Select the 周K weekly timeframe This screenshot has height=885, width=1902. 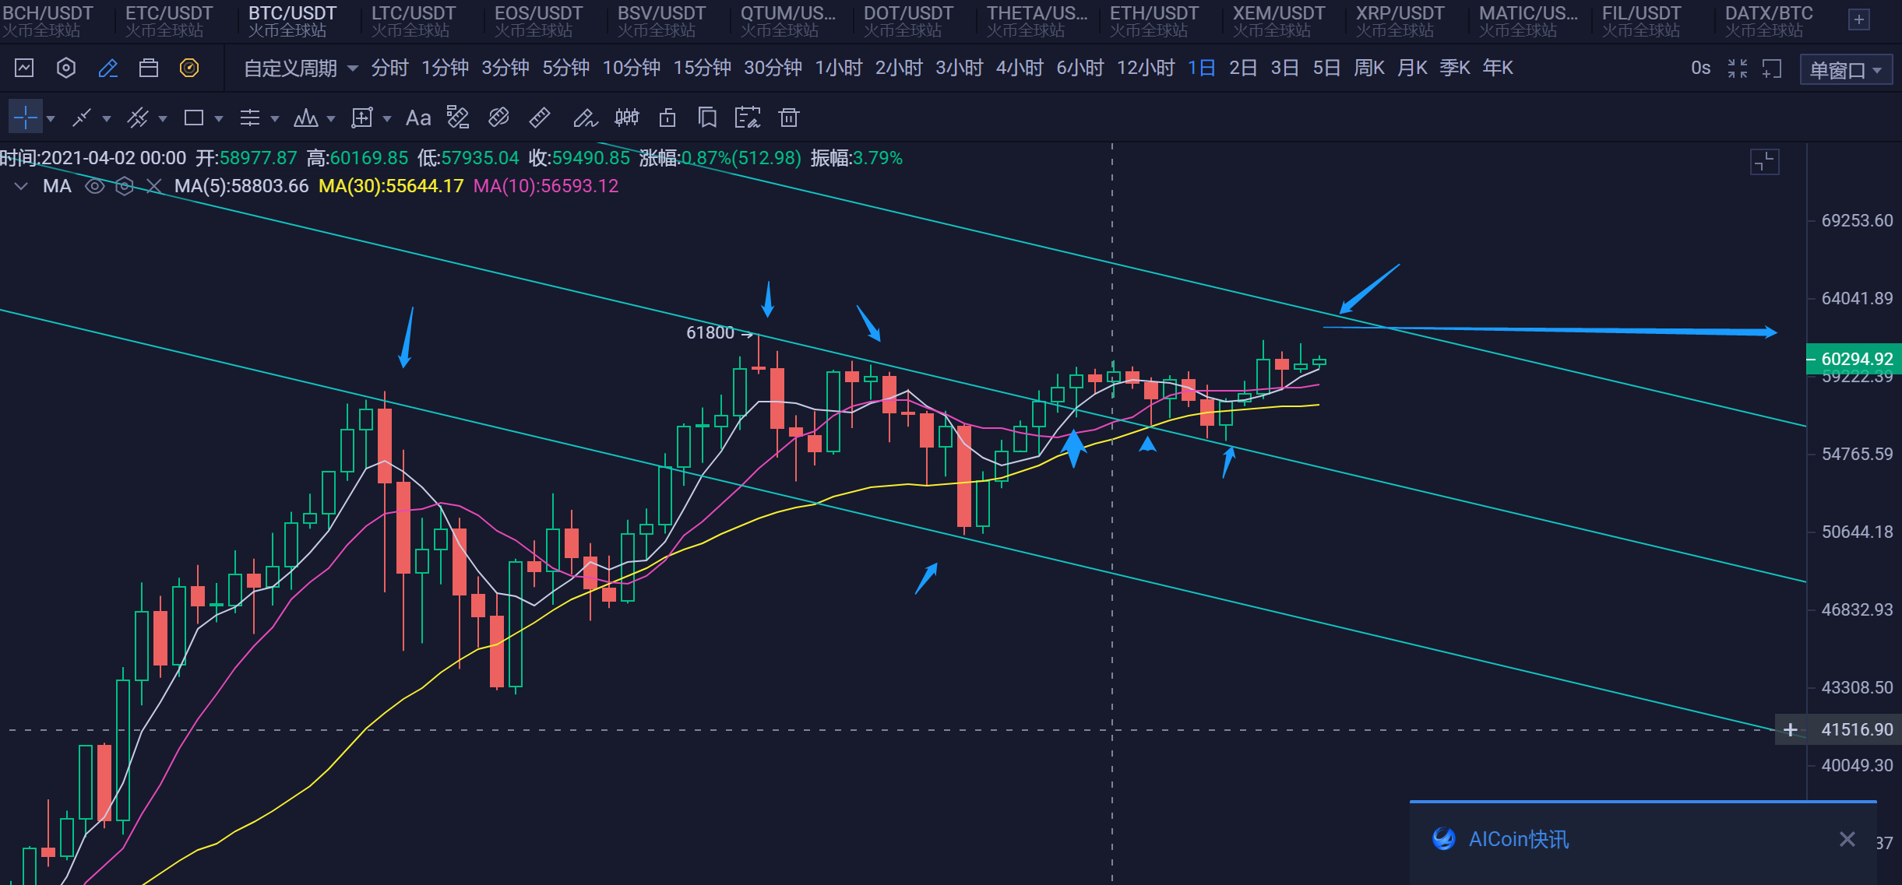click(1368, 68)
